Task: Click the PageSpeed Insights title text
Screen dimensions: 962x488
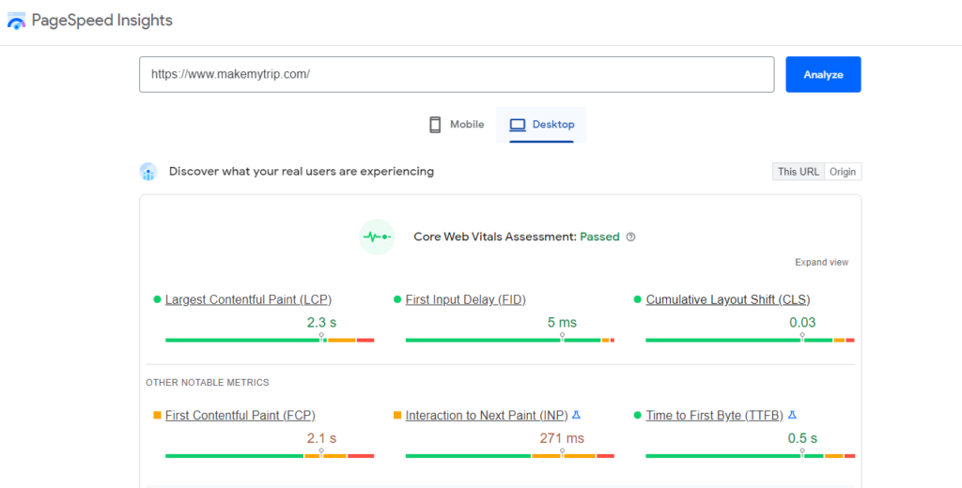Action: click(101, 21)
